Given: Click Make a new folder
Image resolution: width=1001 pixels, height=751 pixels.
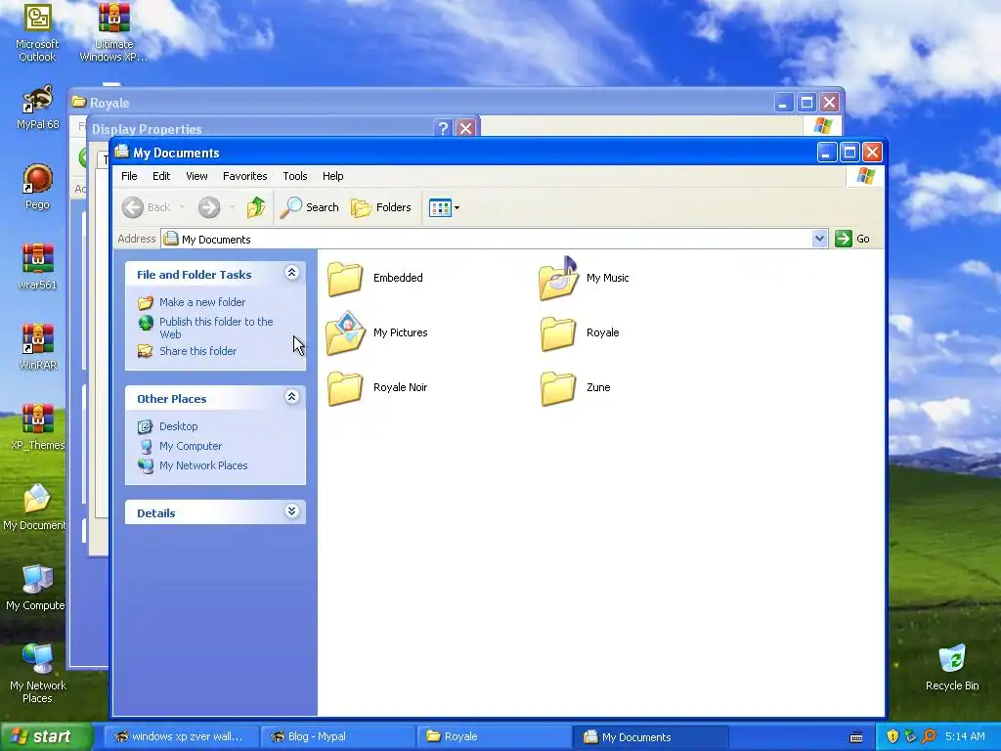Looking at the screenshot, I should coord(201,302).
